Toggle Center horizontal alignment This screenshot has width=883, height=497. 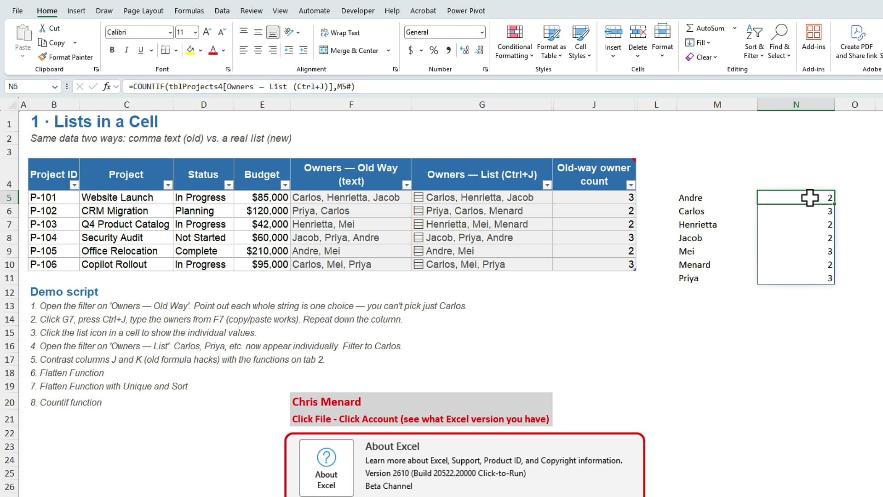point(258,50)
